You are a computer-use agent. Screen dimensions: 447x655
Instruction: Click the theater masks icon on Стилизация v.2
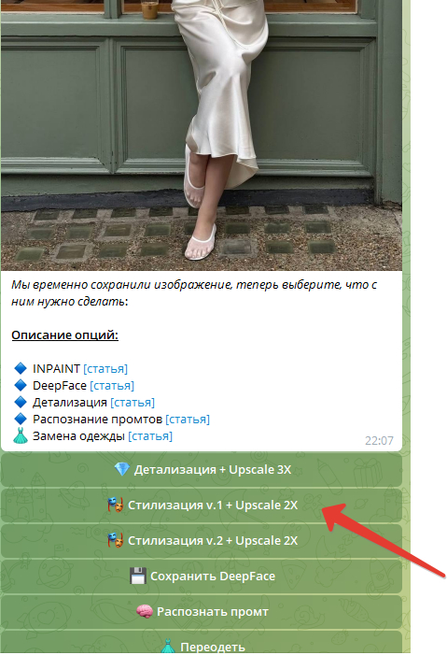pyautogui.click(x=115, y=540)
